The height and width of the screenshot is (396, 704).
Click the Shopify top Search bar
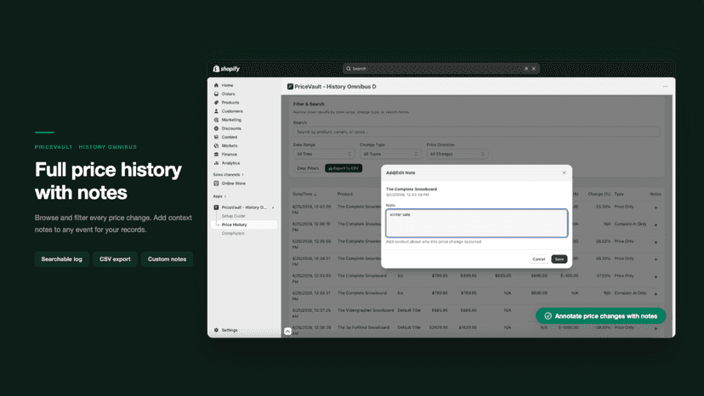tap(441, 69)
